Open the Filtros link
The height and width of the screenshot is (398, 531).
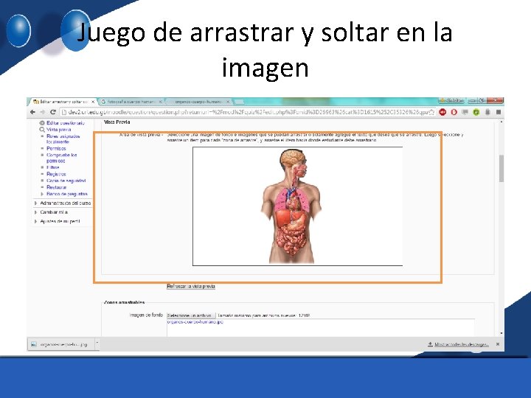click(53, 167)
